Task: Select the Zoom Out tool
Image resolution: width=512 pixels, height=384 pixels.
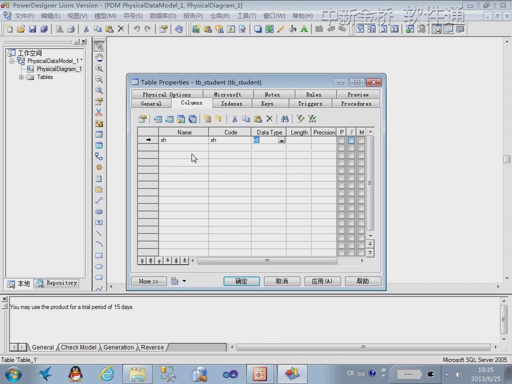Action: pos(99,79)
